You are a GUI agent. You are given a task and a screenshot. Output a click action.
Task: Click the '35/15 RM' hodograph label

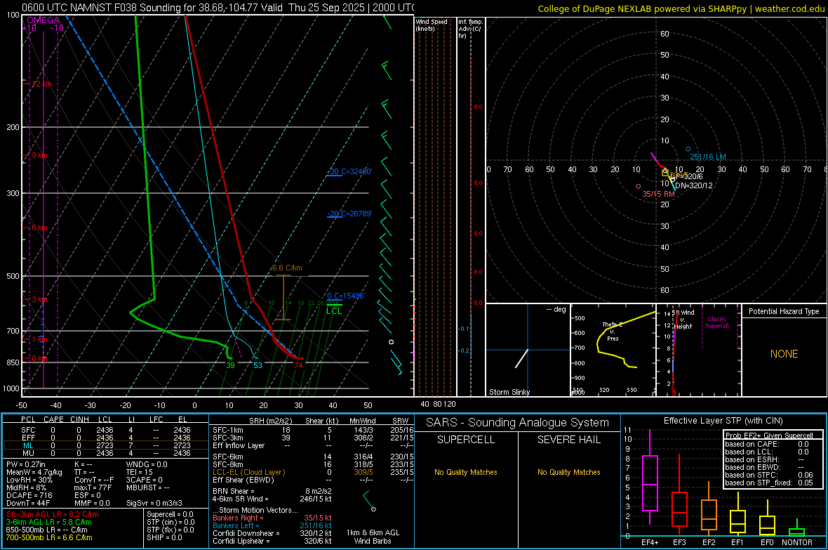tap(658, 194)
